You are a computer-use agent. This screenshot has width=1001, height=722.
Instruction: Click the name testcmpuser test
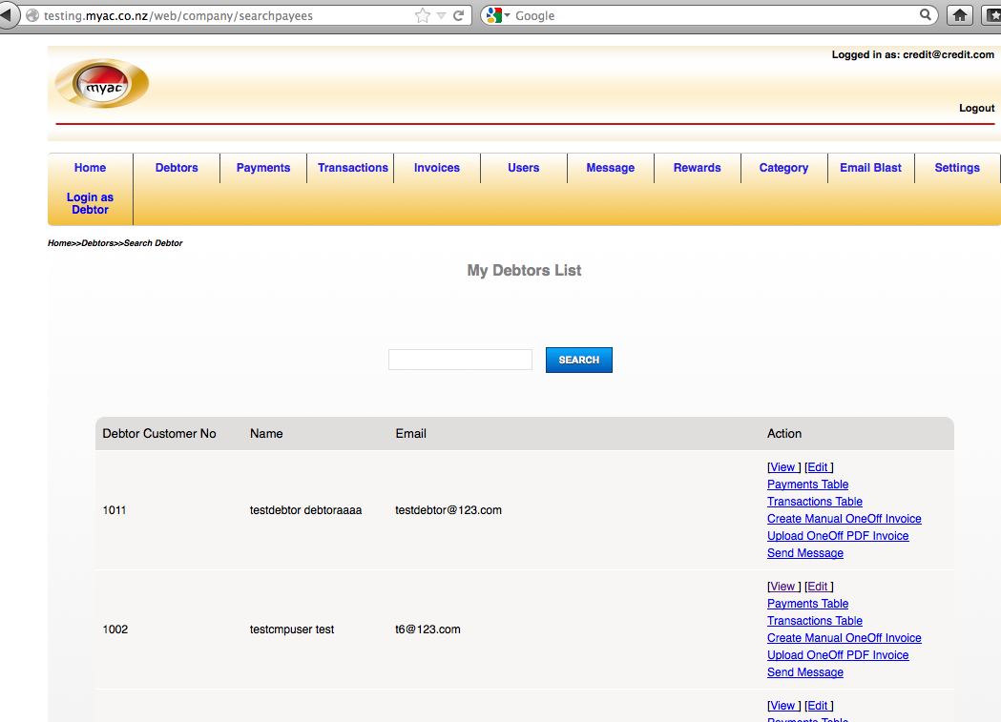click(292, 629)
